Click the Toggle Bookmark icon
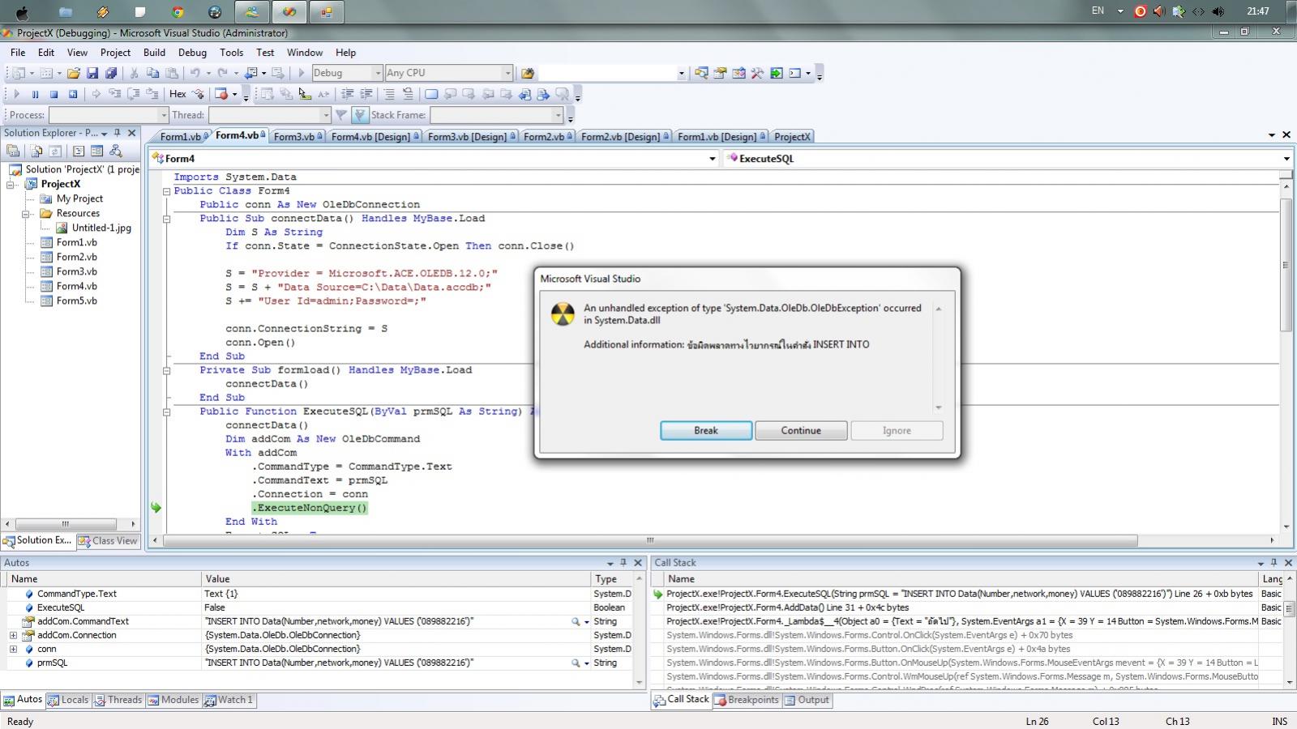Viewport: 1297px width, 729px height. coord(431,94)
